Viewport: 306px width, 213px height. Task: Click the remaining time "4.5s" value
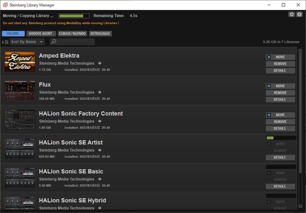pyautogui.click(x=133, y=16)
